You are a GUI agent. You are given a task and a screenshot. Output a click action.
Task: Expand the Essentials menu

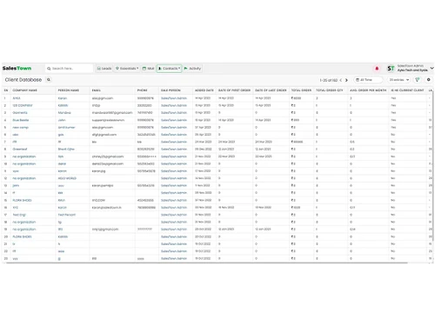(127, 69)
